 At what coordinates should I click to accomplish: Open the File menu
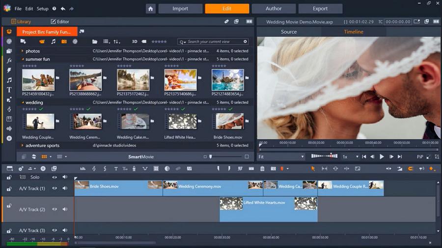click(18, 9)
